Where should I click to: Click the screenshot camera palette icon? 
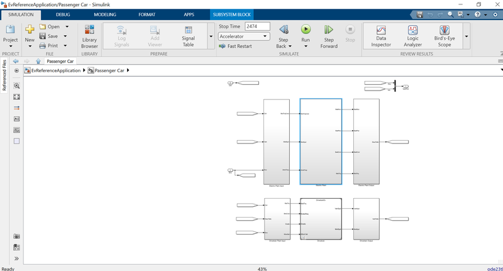pos(17,236)
